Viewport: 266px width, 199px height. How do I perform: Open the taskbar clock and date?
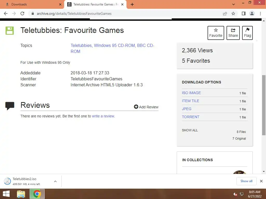[x=255, y=194]
